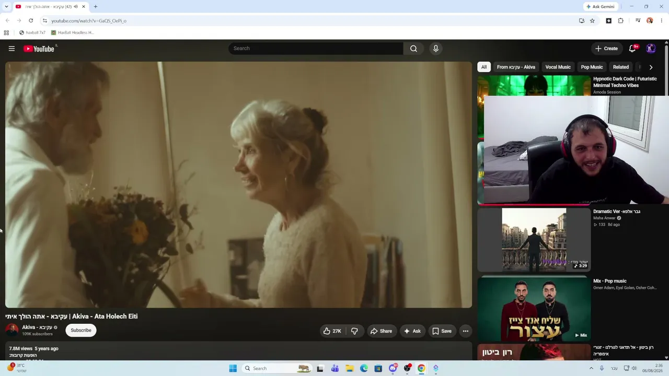Open the YouTube account avatar menu
Viewport: 669px width, 376px height.
(x=651, y=49)
